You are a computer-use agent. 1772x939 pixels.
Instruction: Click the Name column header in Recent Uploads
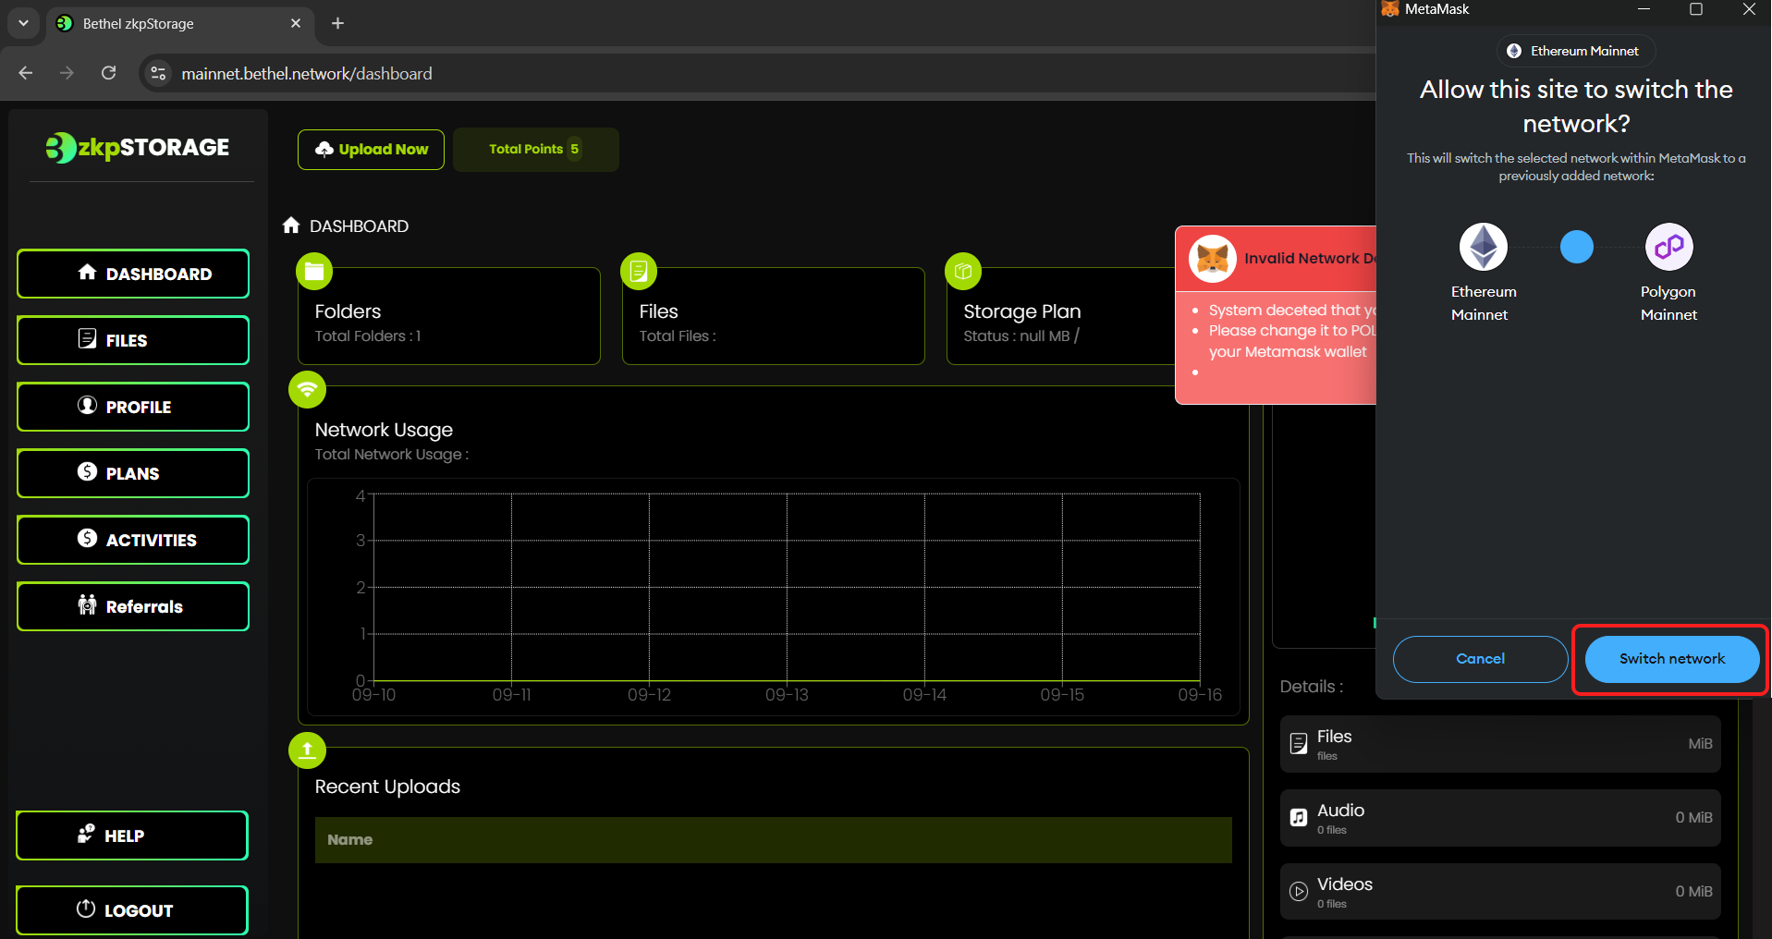350,840
